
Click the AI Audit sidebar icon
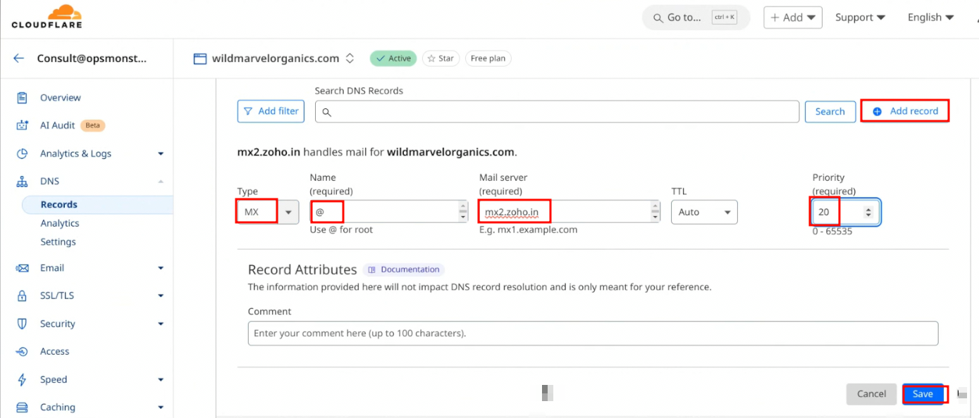click(x=22, y=125)
